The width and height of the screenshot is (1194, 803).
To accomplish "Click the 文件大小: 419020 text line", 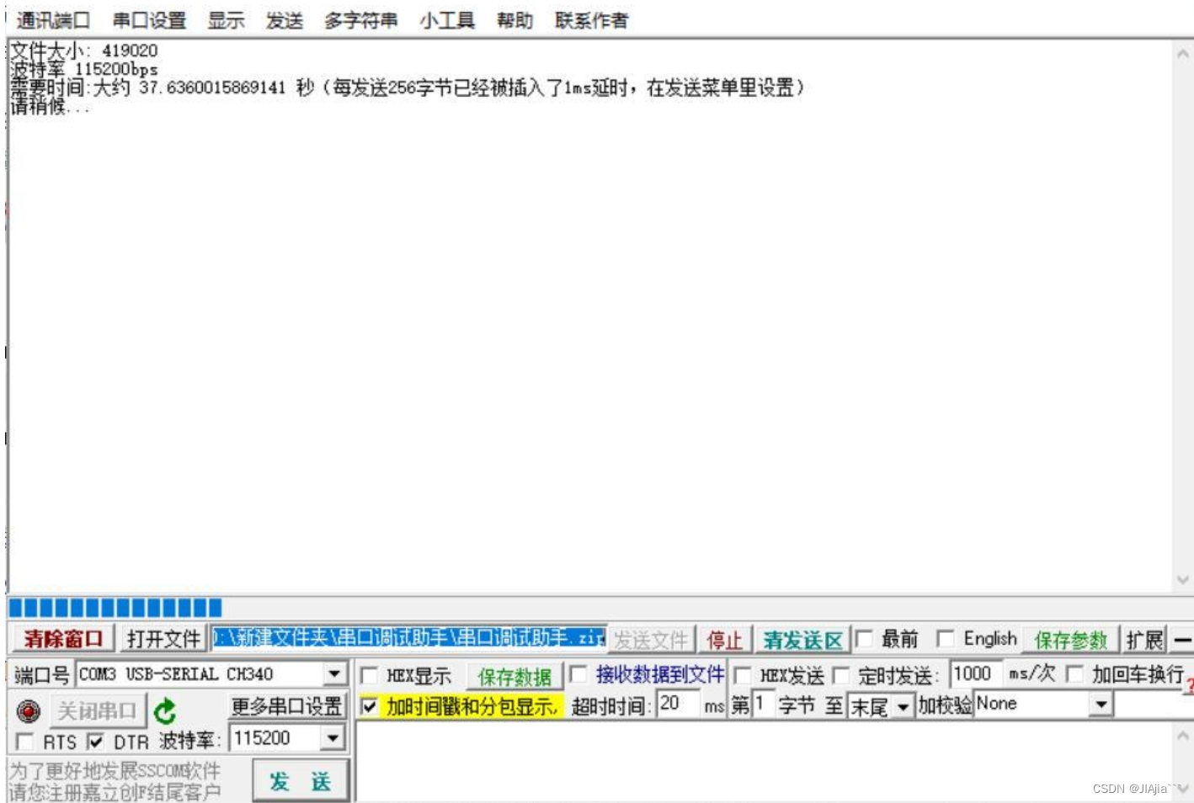I will point(83,51).
